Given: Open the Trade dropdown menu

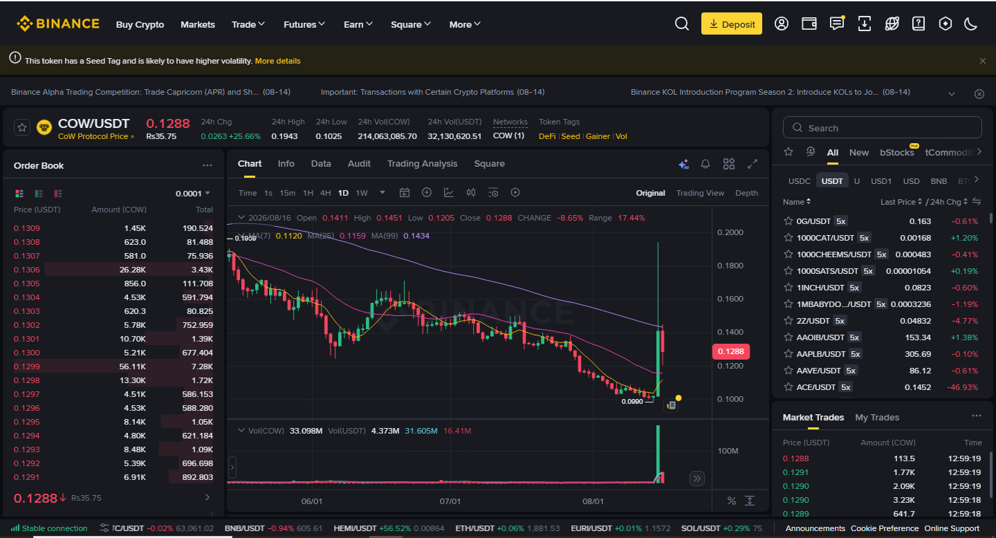Looking at the screenshot, I should pos(248,24).
